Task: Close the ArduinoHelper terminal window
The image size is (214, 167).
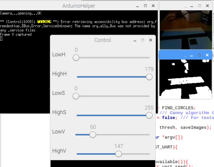Action: click(x=153, y=6)
